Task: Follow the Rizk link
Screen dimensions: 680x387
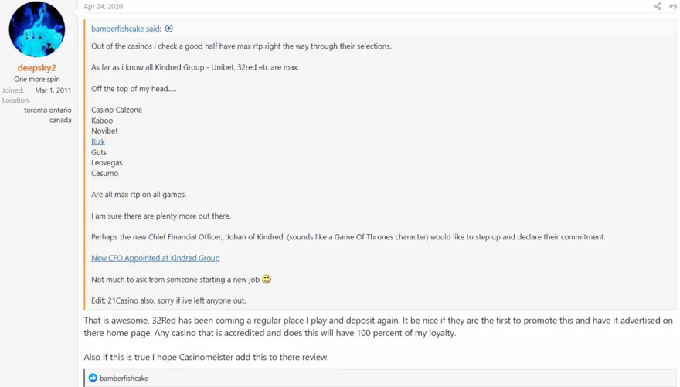Action: point(98,141)
